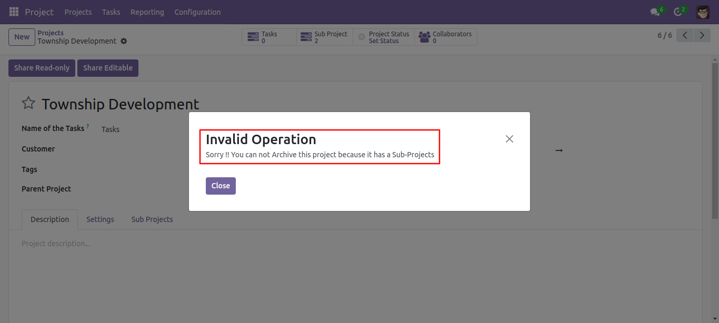Click the Township Development title heading
Viewport: 719px width, 323px height.
pos(121,104)
